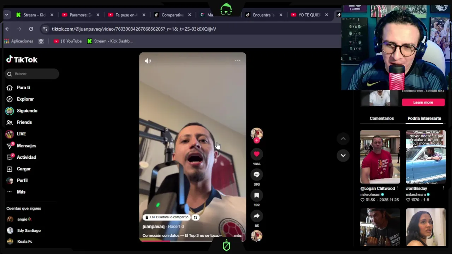Switch to Te puse en 4 browser tab
The image size is (452, 254).
click(x=126, y=15)
